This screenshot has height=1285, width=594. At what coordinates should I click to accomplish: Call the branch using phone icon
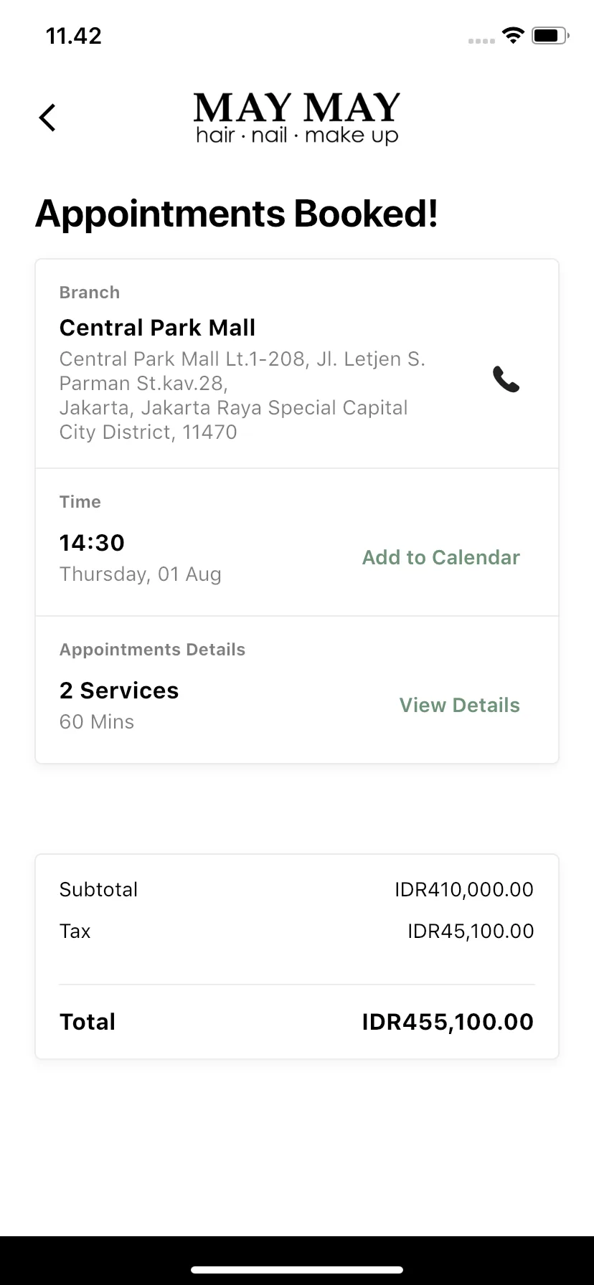506,379
